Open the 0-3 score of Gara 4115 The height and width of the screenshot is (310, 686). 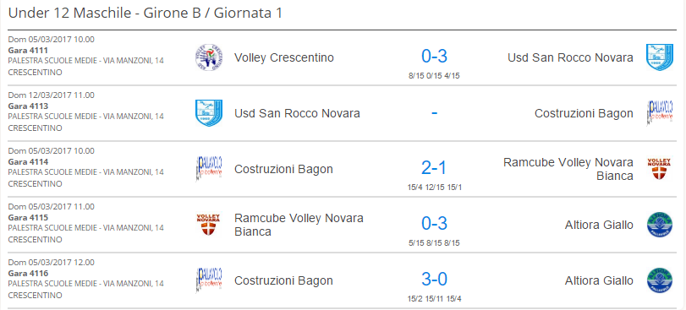pos(434,224)
